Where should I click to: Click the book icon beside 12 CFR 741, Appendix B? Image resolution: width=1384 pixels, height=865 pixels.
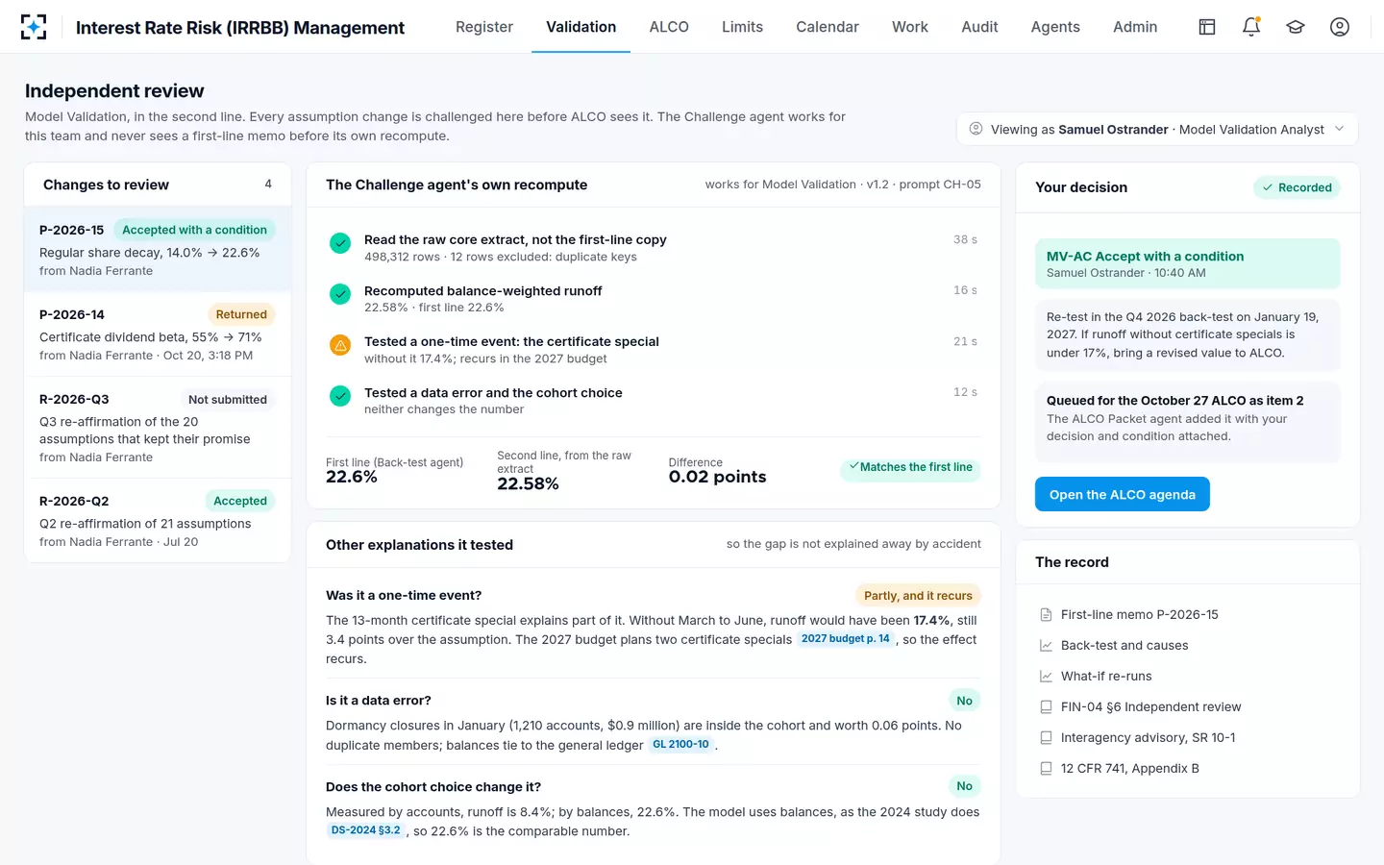point(1046,769)
